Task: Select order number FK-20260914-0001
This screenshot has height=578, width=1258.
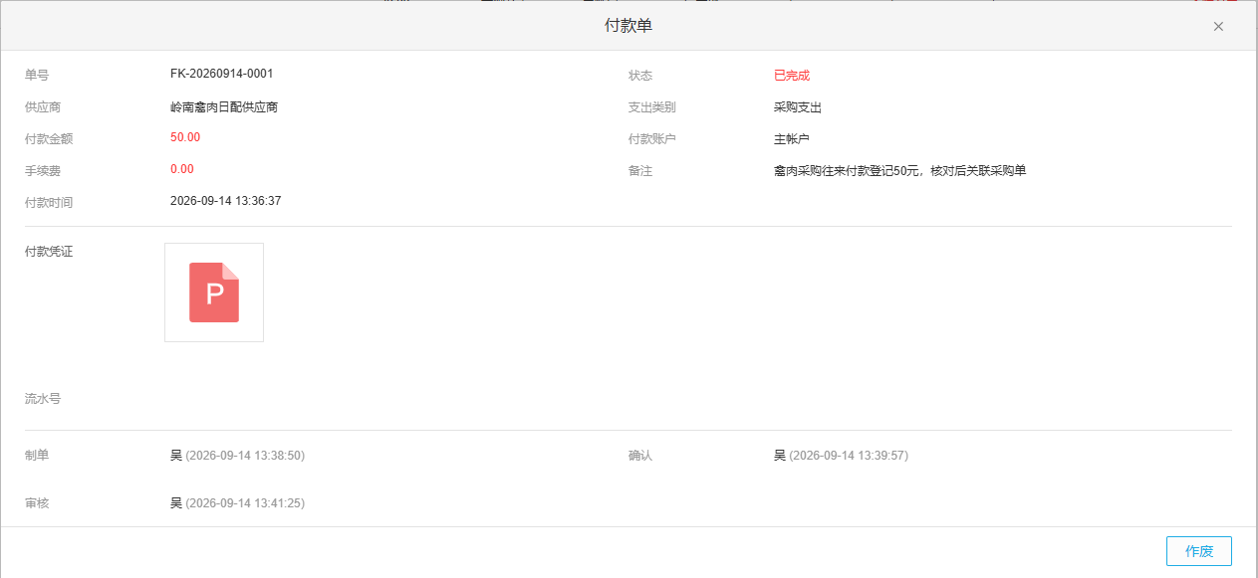Action: coord(222,74)
